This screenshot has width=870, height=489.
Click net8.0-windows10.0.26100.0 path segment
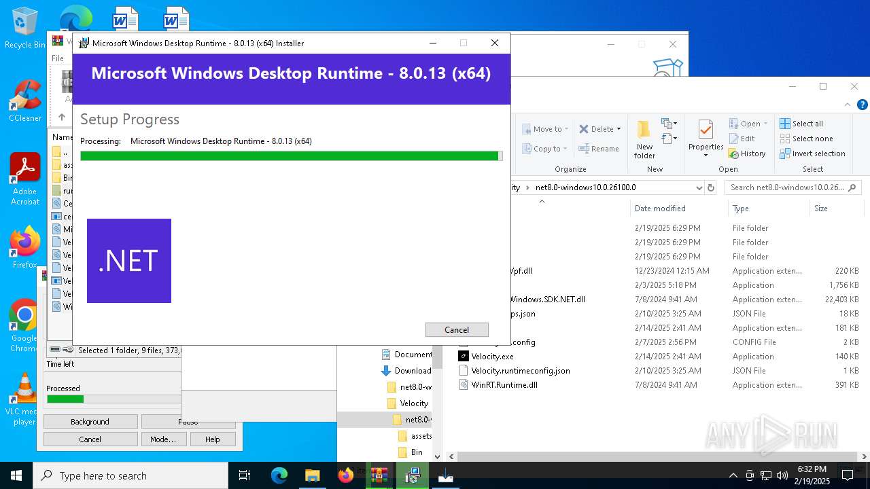(586, 187)
